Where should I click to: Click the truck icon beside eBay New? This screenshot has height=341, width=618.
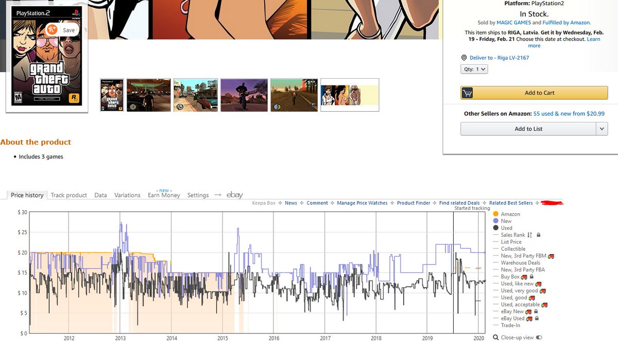528,311
